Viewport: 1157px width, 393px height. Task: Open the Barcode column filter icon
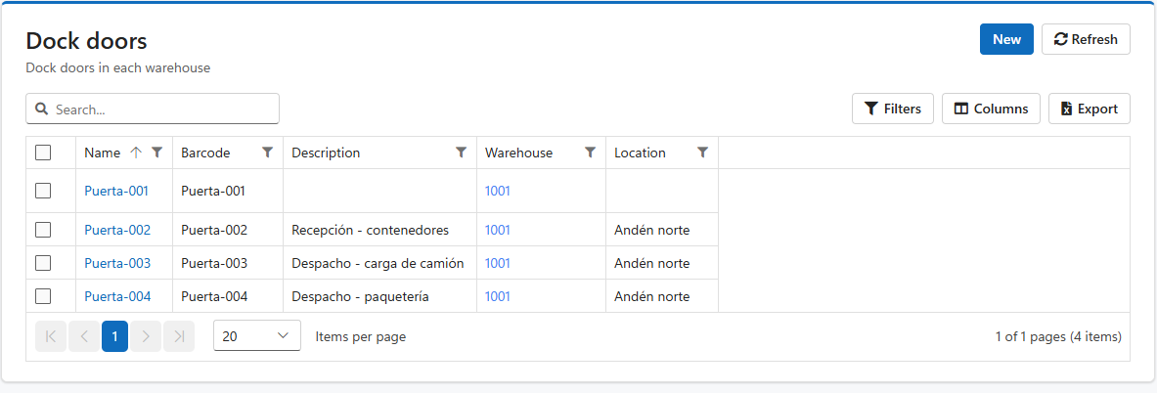(x=267, y=153)
